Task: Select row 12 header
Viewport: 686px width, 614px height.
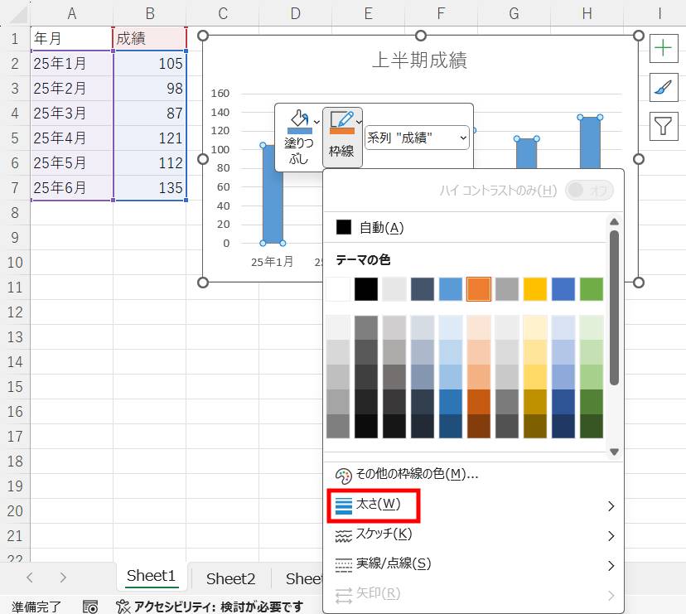Action: pyautogui.click(x=15, y=312)
